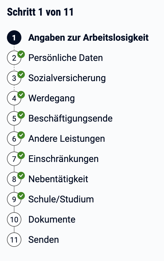
Task: Open Angaben zur Arbeitslosigkeit step
Action: coord(88,38)
